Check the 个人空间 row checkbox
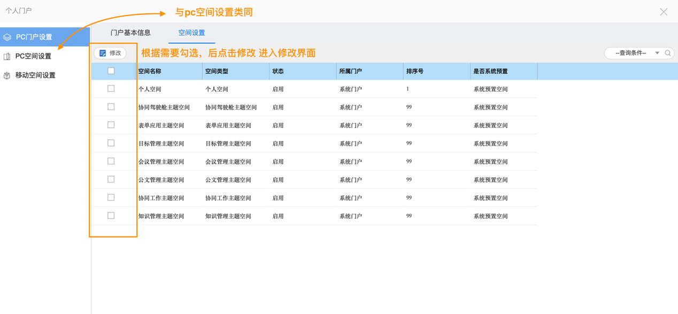The width and height of the screenshot is (678, 314). tap(111, 89)
